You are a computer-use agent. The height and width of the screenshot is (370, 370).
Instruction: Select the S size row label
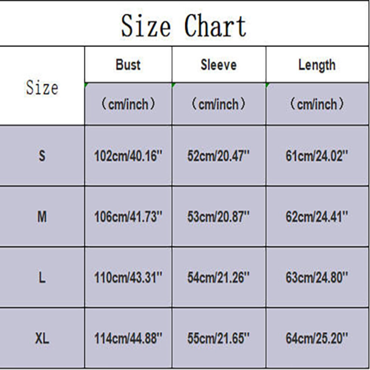click(x=42, y=156)
